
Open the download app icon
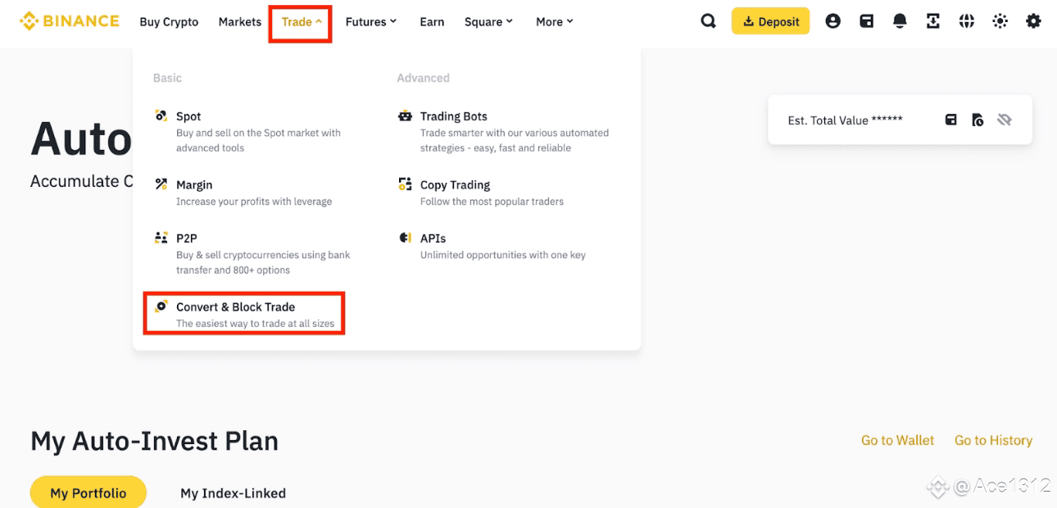933,21
